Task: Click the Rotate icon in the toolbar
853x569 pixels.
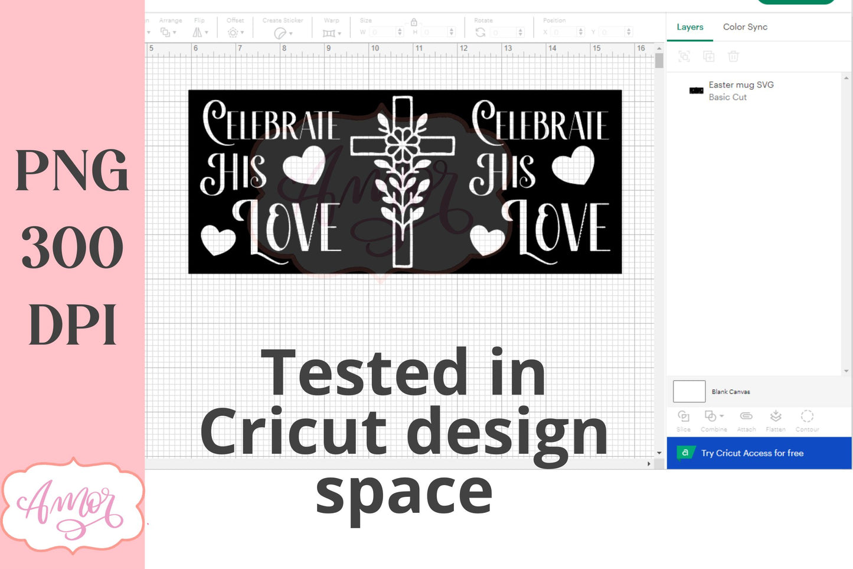Action: (x=481, y=31)
